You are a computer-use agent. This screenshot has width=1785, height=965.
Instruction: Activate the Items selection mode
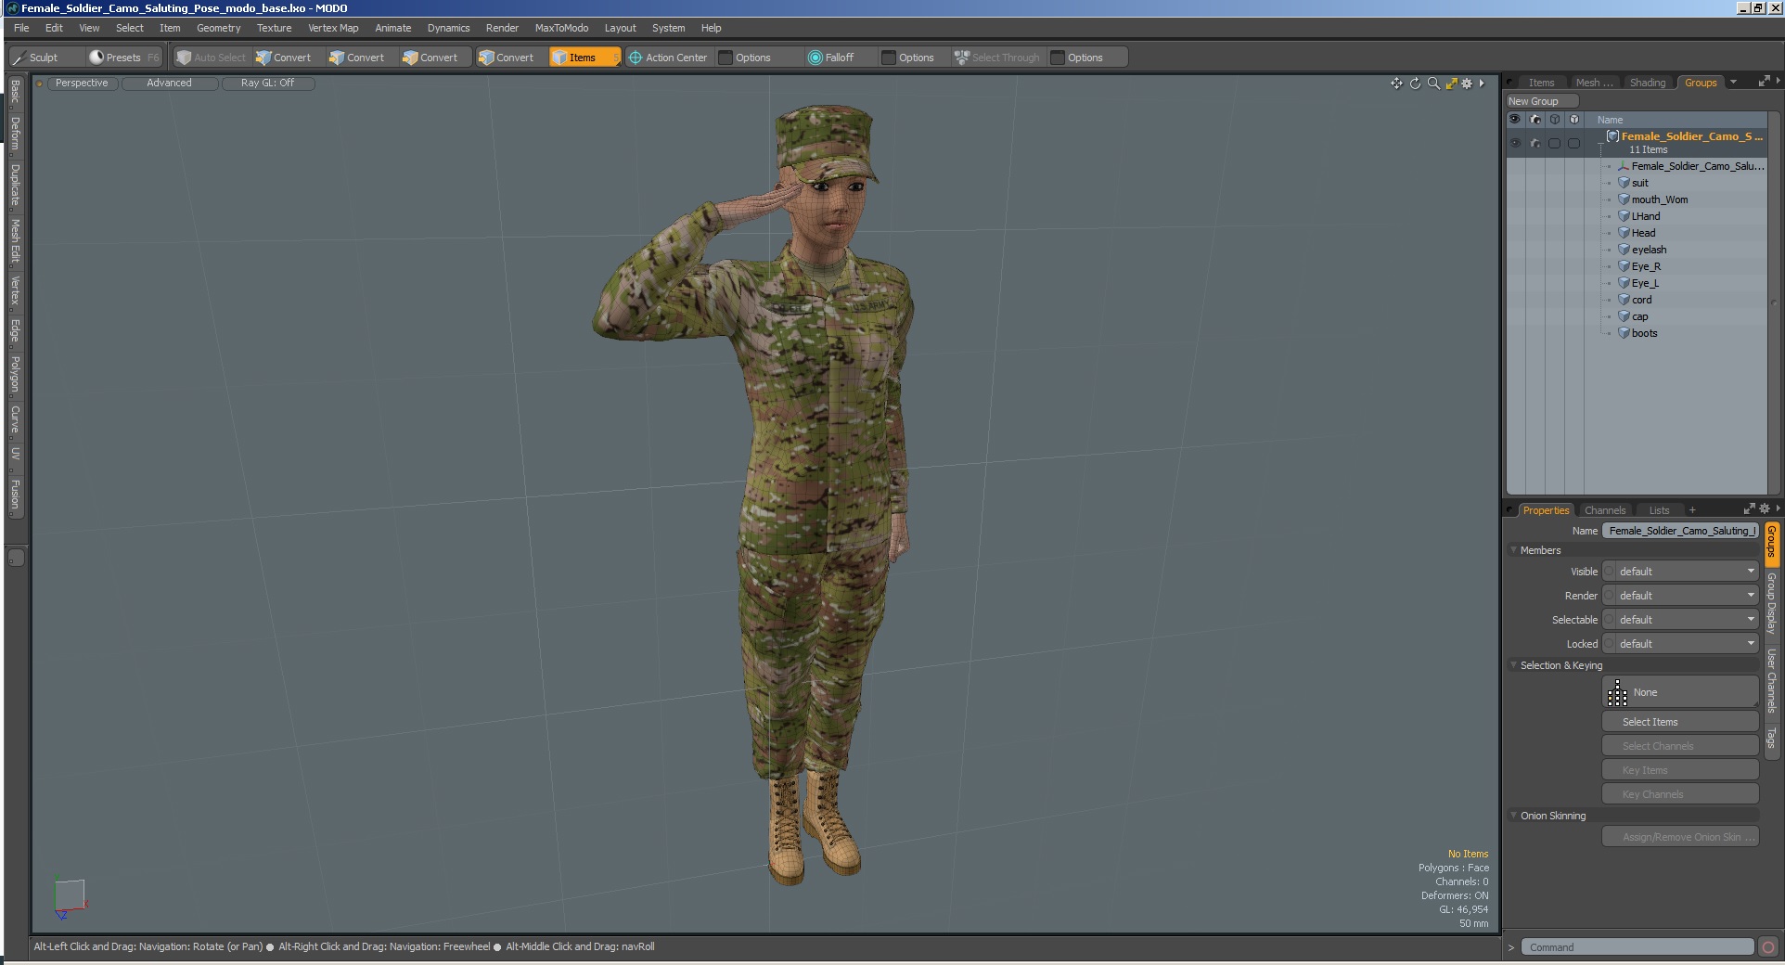584,58
